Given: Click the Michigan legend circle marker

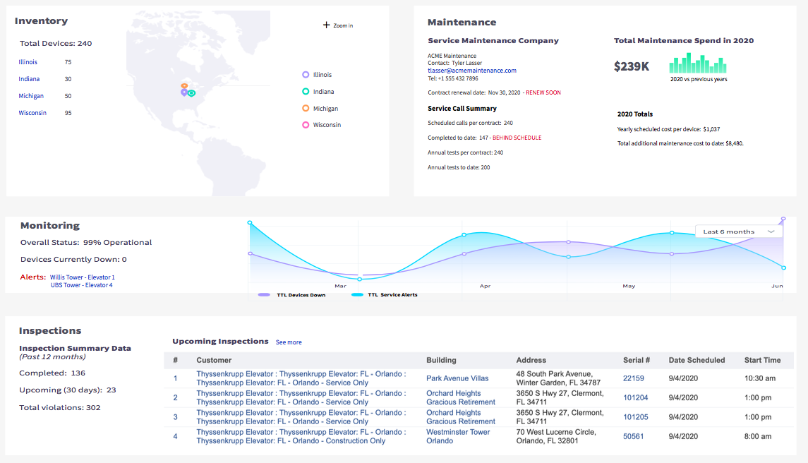Looking at the screenshot, I should tap(306, 109).
